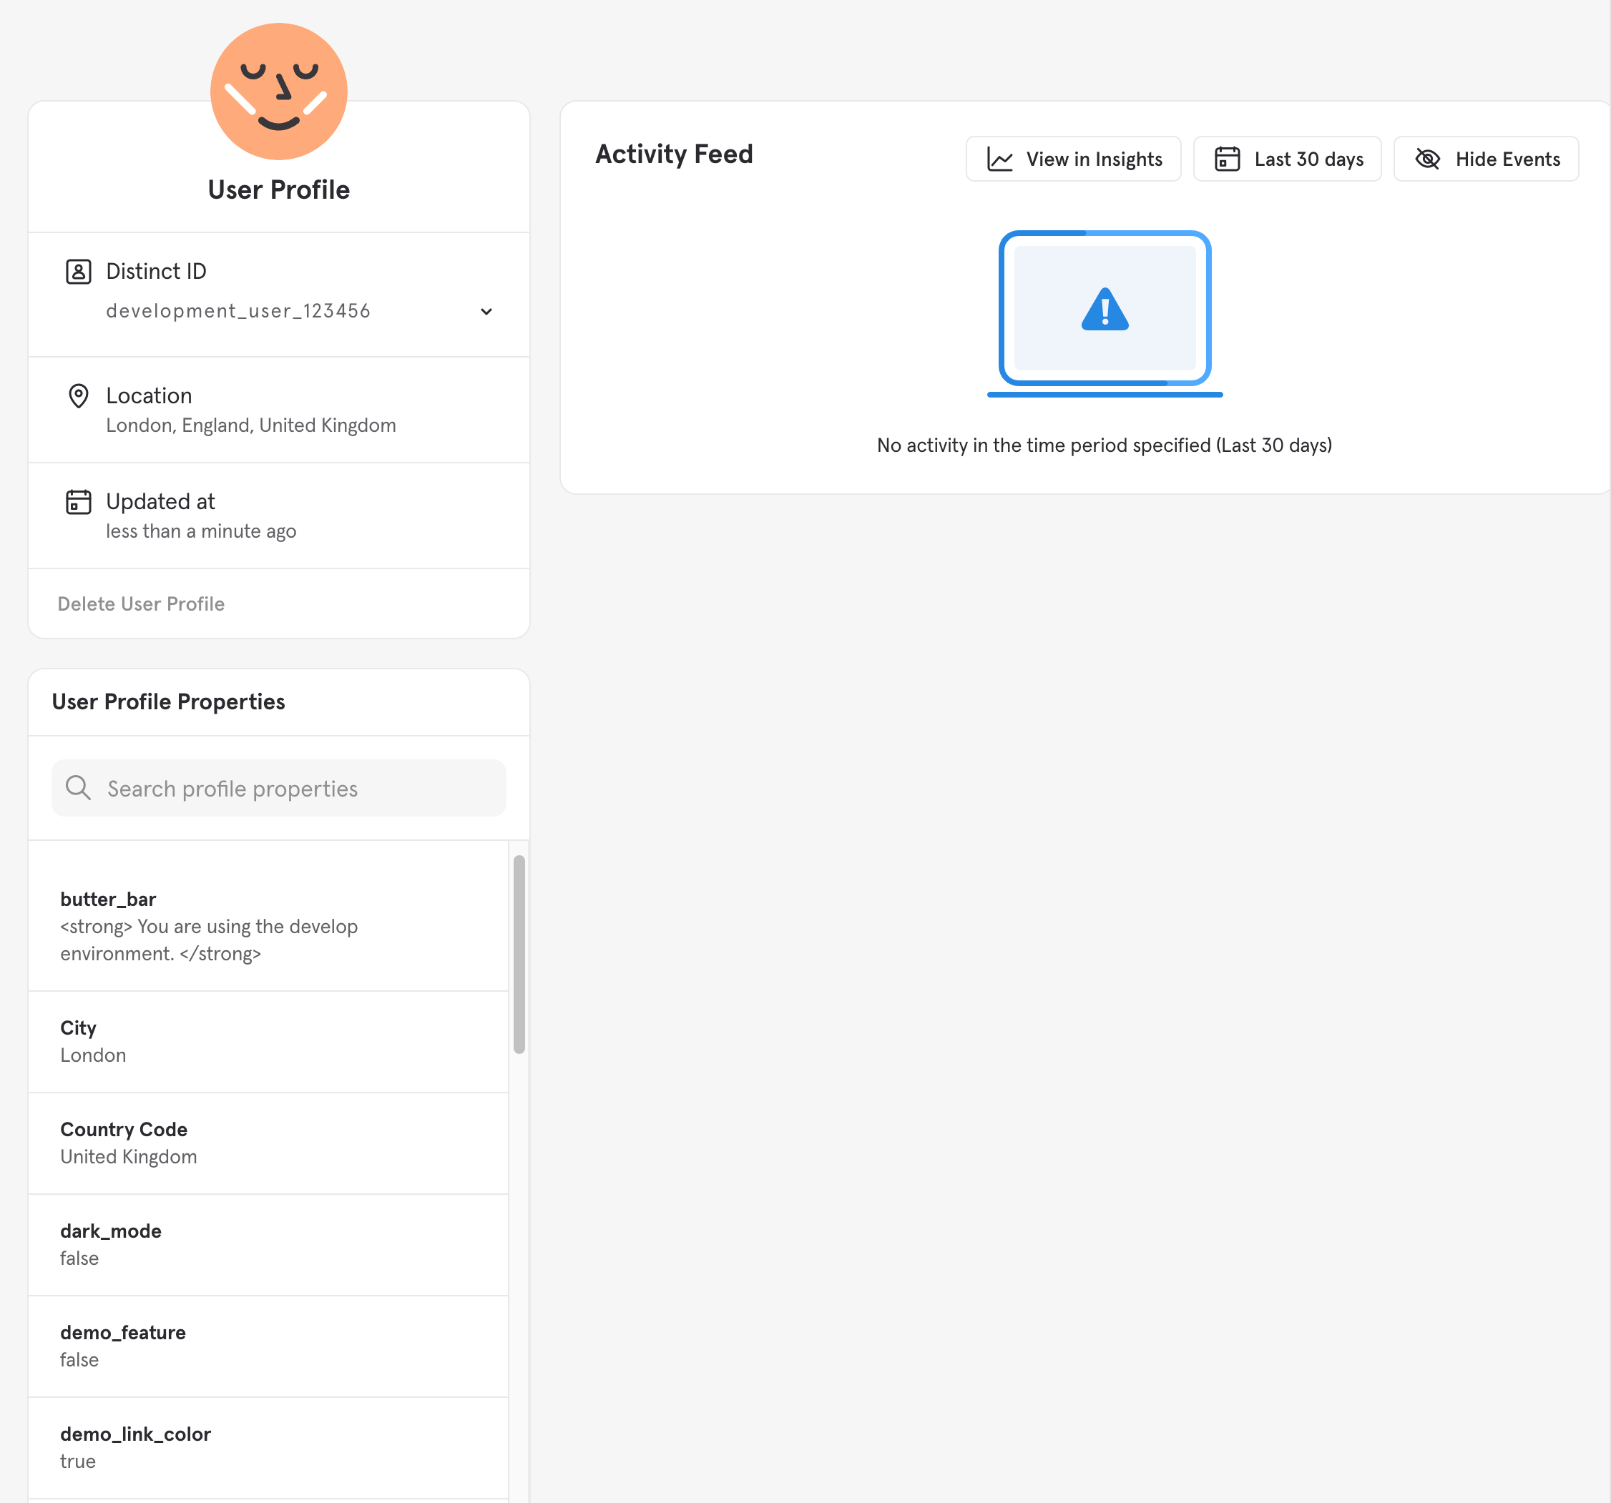Viewport: 1611px width, 1503px height.
Task: Click the User Profile avatar illustration
Action: pos(279,91)
